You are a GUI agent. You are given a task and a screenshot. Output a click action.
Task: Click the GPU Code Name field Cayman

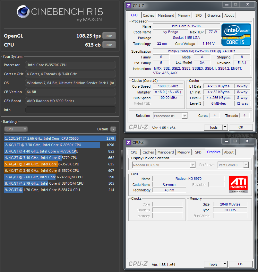pyautogui.click(x=169, y=184)
